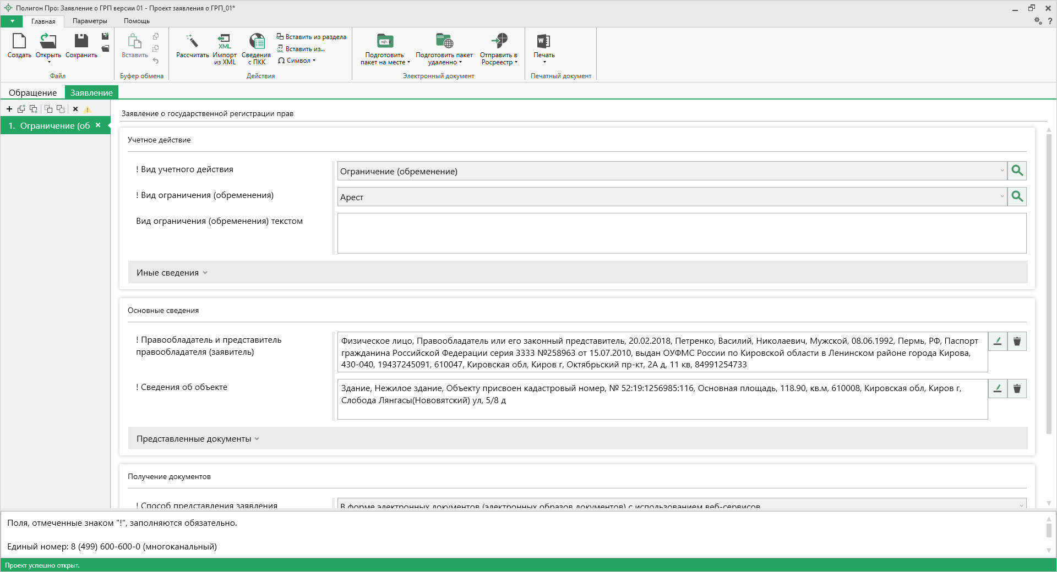Expand Представленные документы section
The height and width of the screenshot is (572, 1057).
coord(577,438)
